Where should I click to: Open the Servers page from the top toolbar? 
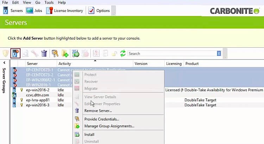click(x=13, y=11)
